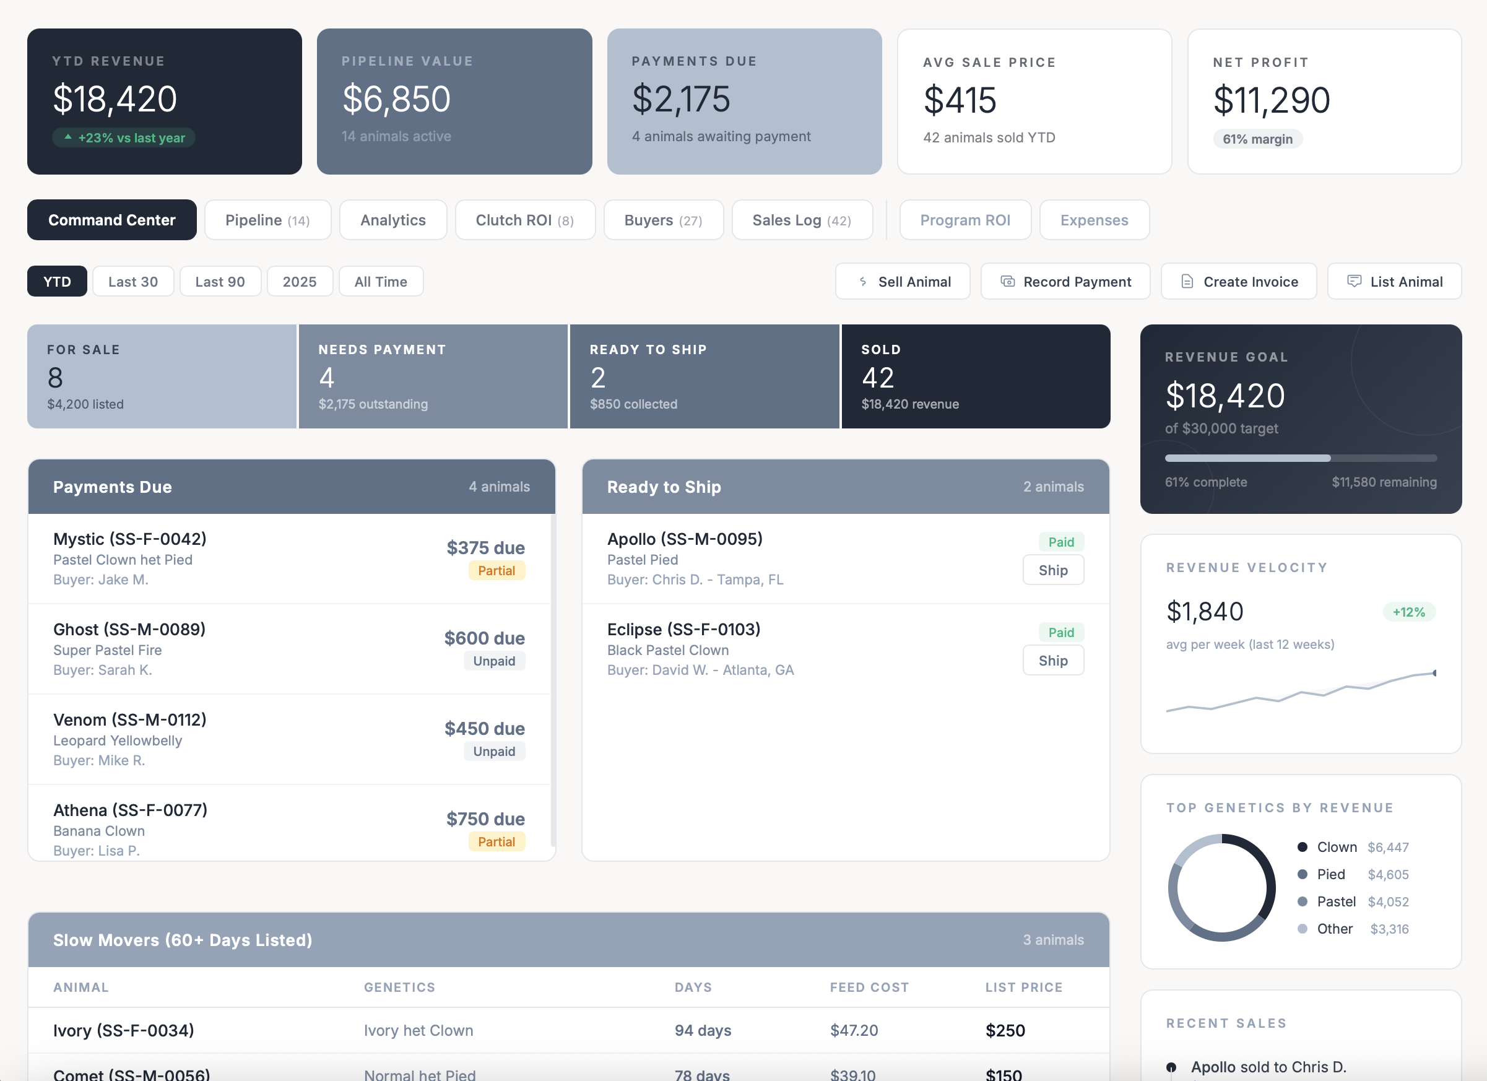Screen dimensions: 1487x1081
Task: Click the Sell Animal button
Action: pyautogui.click(x=902, y=281)
